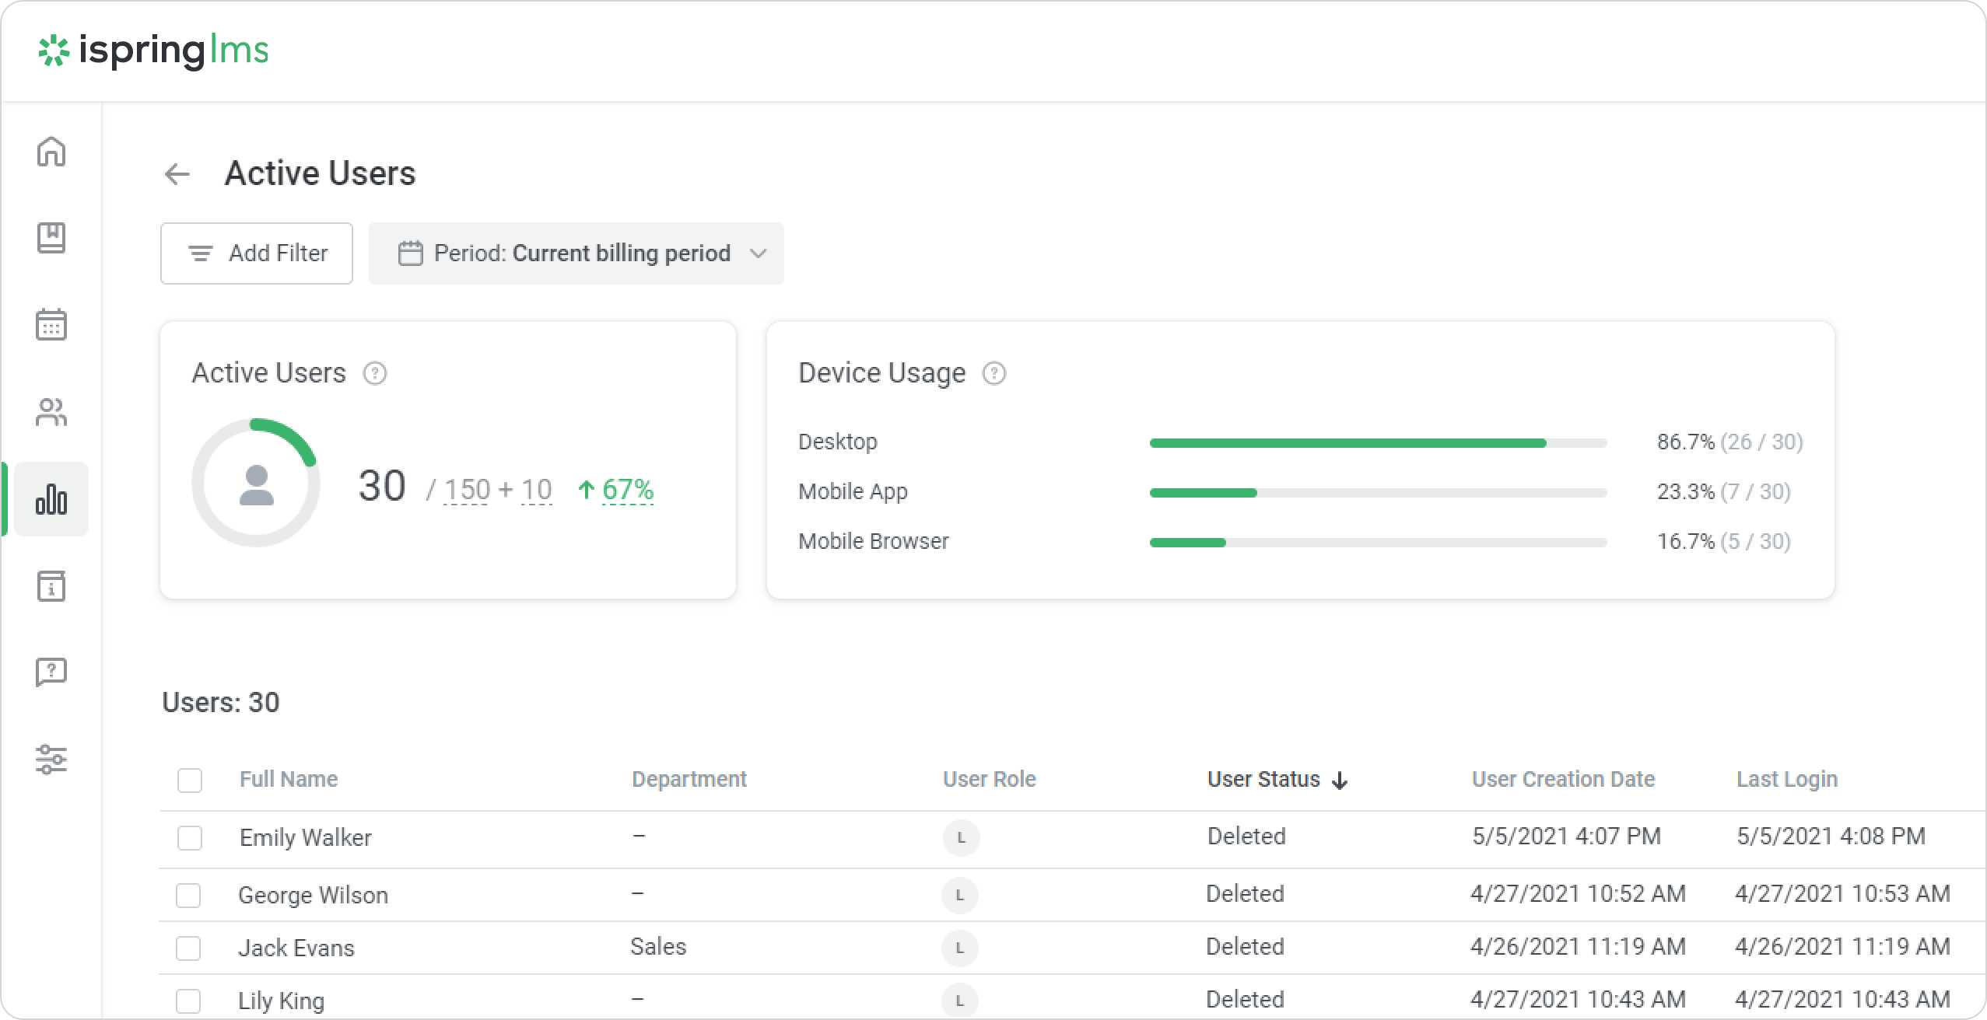Open the Learning content bookmark icon
Viewport: 1987px width, 1020px height.
point(51,238)
